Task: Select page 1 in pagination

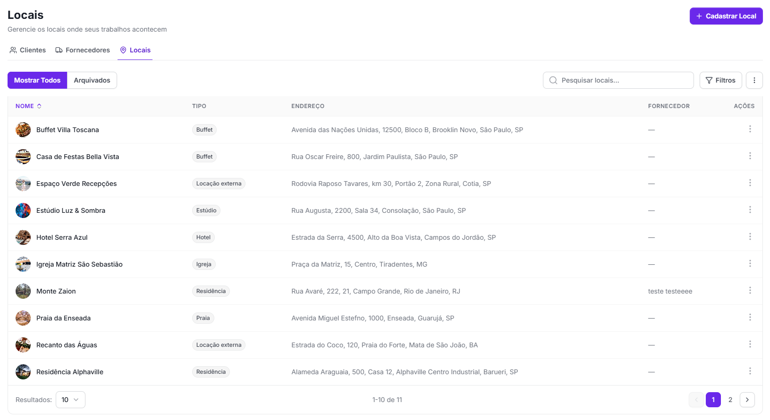Action: (x=713, y=400)
